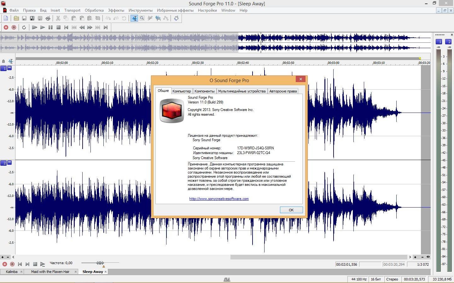Toggle channel 1 button in waveform
Viewport: 454px width, 283px height.
click(x=3, y=68)
